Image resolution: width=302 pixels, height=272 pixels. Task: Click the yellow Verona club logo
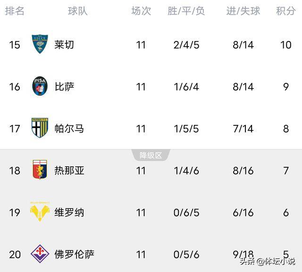pos(40,212)
